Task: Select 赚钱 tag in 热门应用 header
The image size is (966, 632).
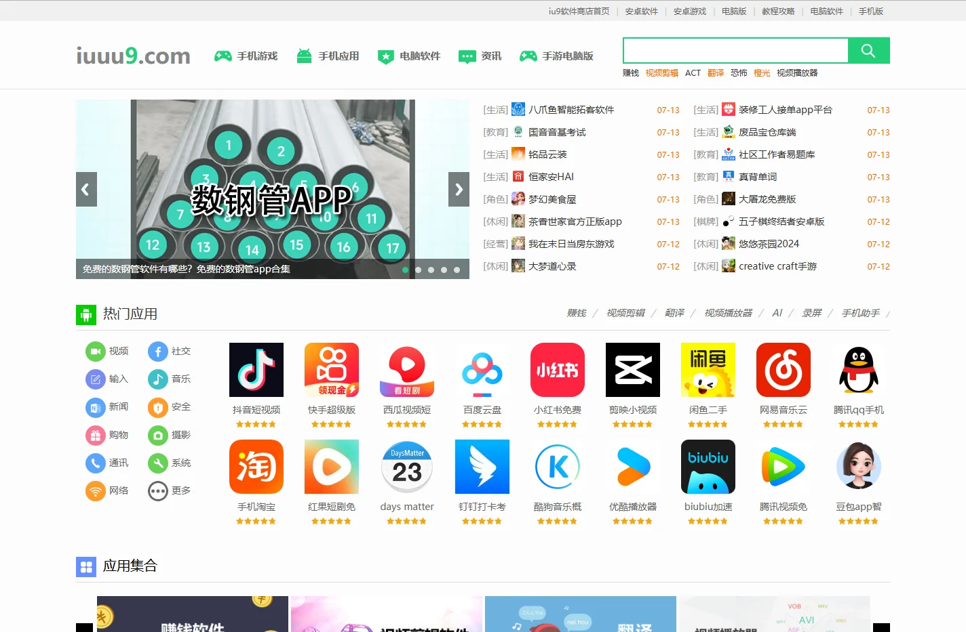Action: pos(577,313)
